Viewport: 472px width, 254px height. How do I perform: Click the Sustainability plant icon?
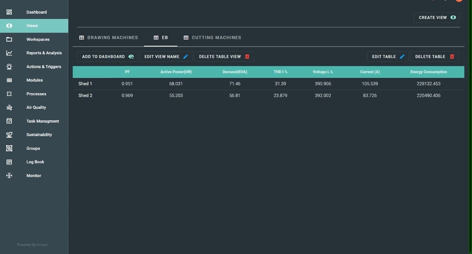9,135
